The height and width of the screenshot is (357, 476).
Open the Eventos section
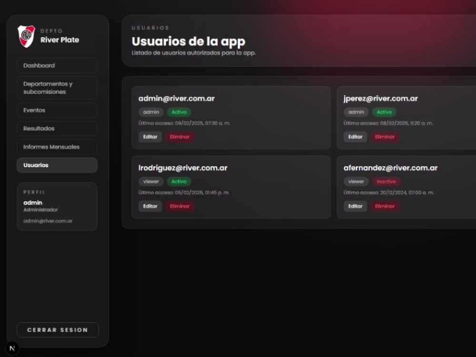pyautogui.click(x=57, y=110)
